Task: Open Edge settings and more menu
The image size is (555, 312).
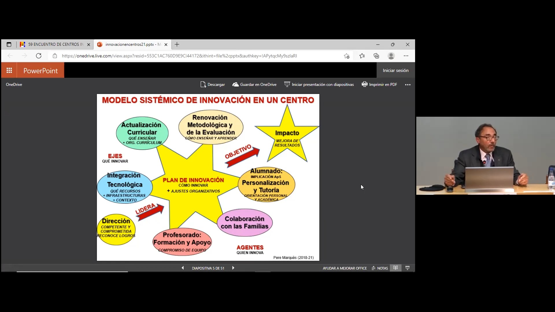Action: pyautogui.click(x=406, y=56)
